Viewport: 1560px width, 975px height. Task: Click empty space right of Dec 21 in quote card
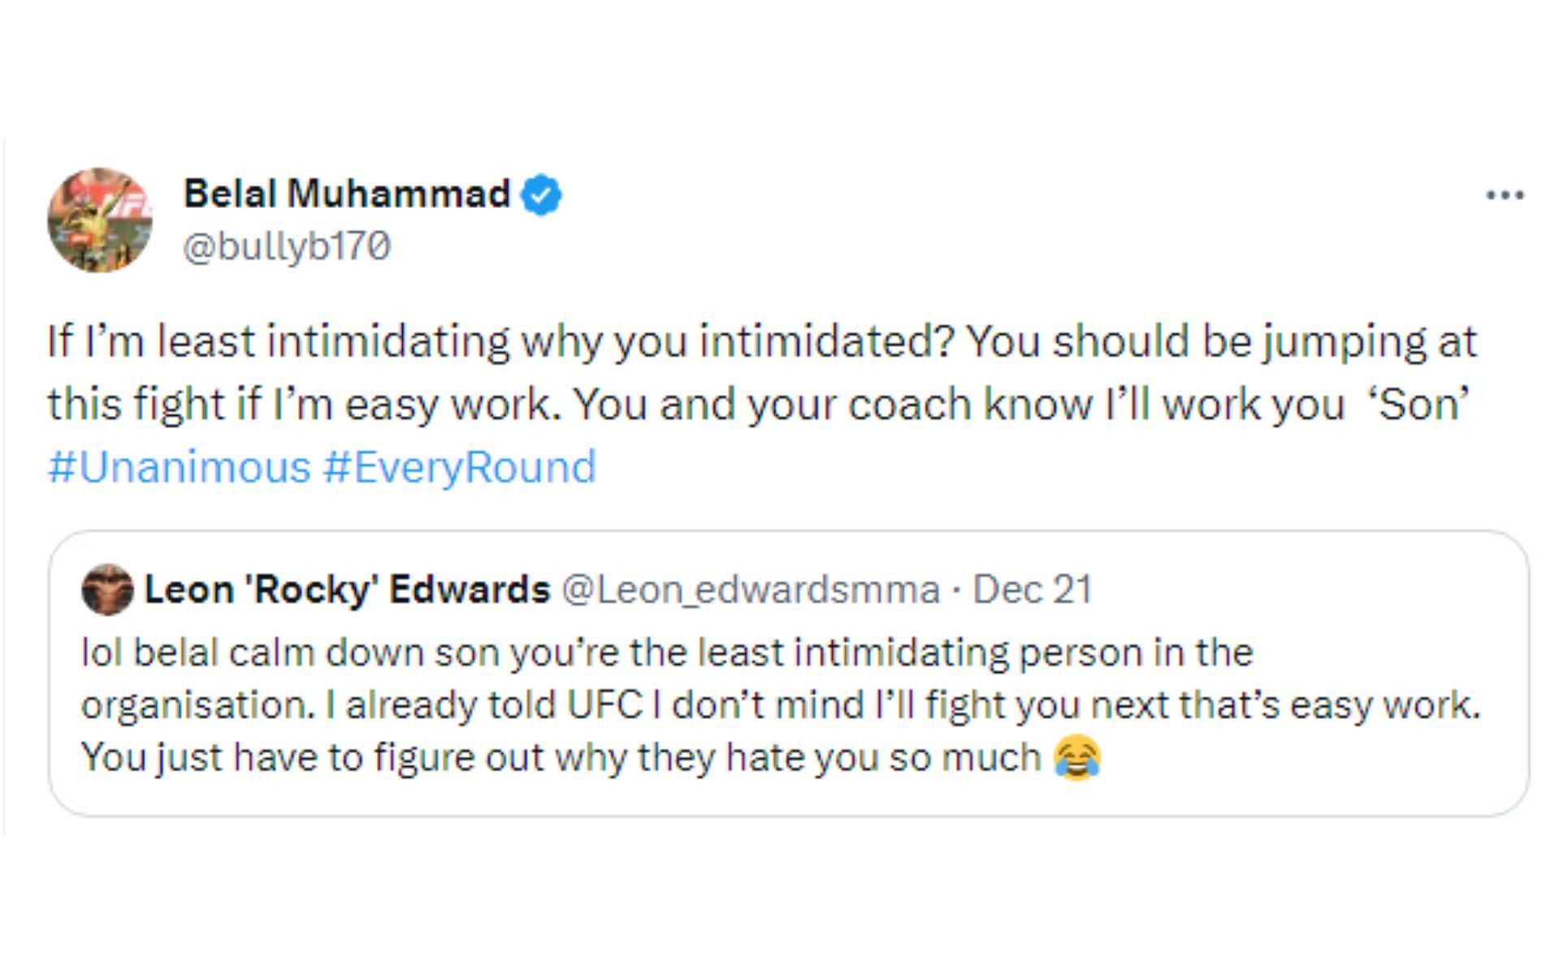pos(1300,590)
